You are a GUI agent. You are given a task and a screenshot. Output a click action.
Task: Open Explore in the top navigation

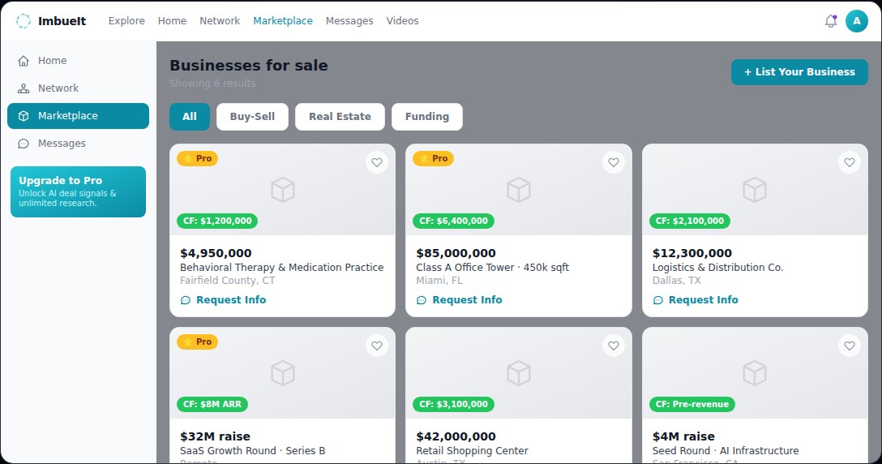click(x=126, y=21)
